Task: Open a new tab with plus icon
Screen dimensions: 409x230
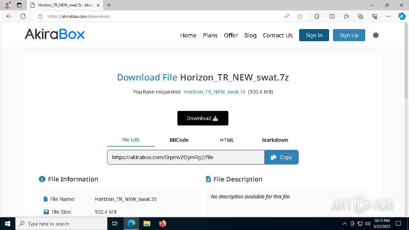Action: click(x=109, y=5)
